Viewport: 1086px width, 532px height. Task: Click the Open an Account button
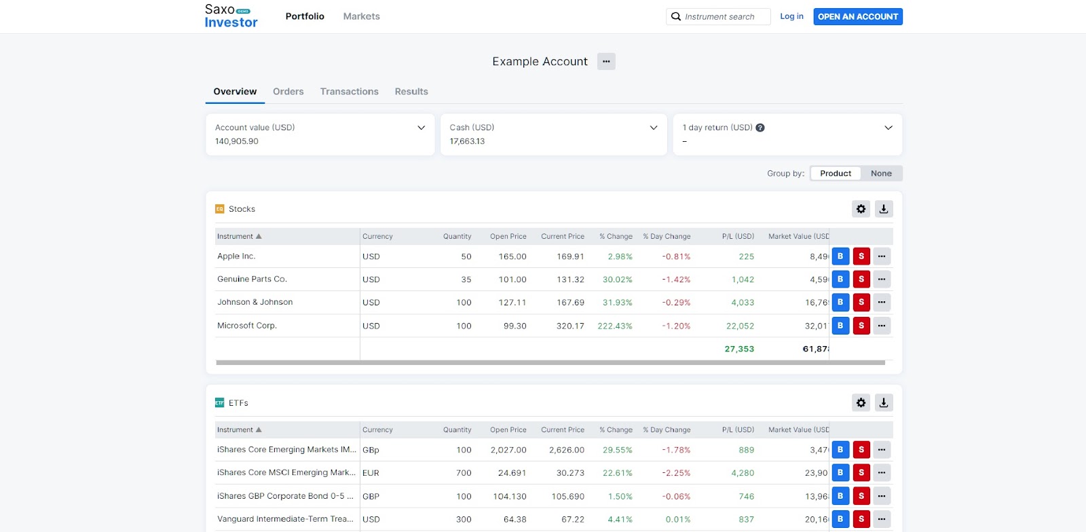pos(858,16)
